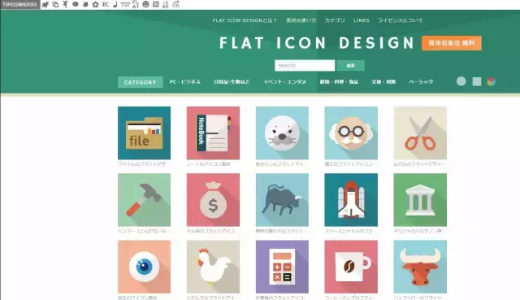This screenshot has height=300, width=520.
Task: Switch to circle icon shape style
Action: click(x=461, y=81)
